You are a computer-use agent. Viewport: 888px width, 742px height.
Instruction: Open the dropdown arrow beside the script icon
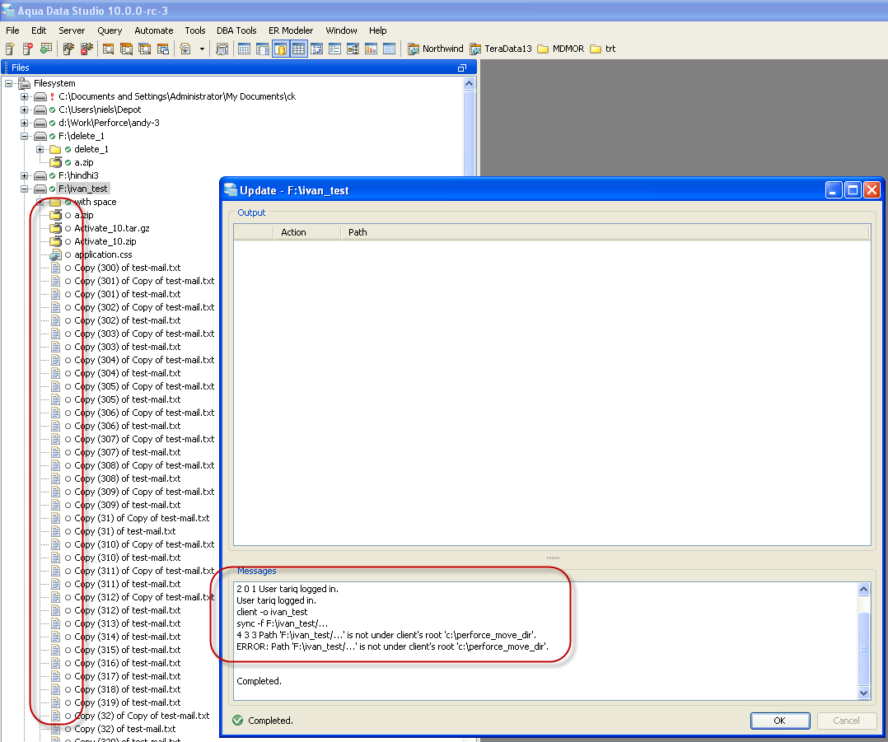pos(202,49)
